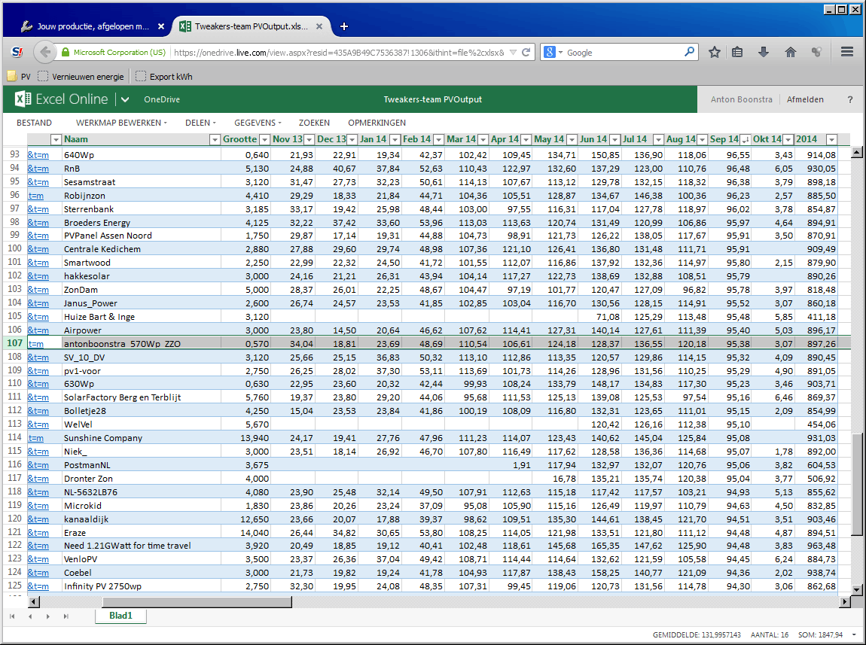Click the S! toolbar icon left of the back arrow

pos(17,53)
